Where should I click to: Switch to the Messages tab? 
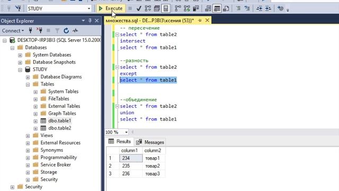(150, 142)
